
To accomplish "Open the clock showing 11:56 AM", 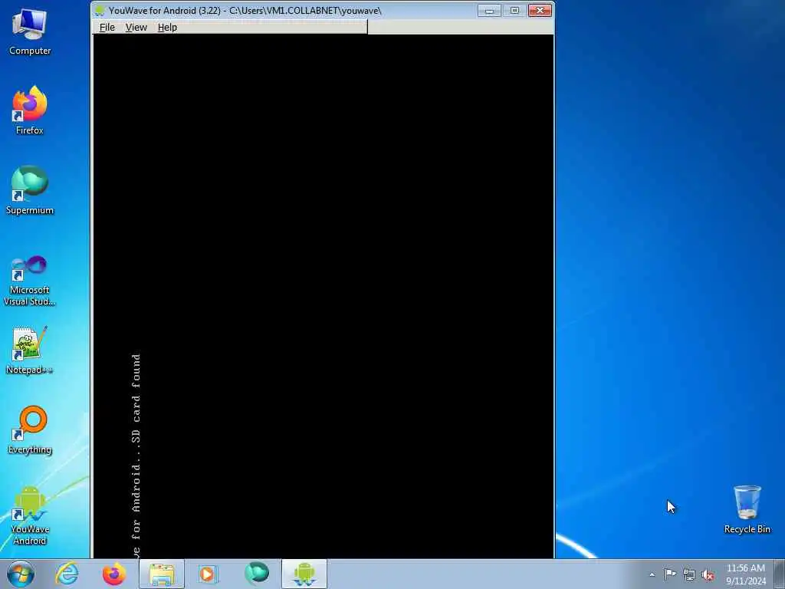I will click(x=745, y=574).
